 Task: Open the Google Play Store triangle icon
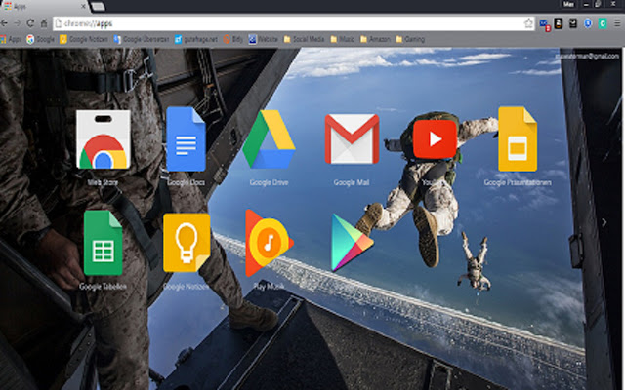point(352,243)
